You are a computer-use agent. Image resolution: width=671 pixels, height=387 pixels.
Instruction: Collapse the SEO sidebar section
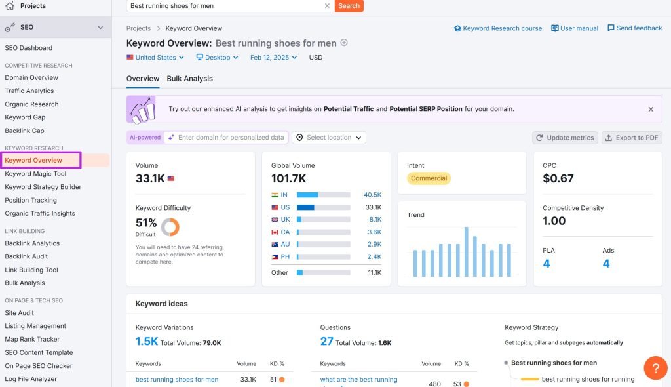coord(100,28)
